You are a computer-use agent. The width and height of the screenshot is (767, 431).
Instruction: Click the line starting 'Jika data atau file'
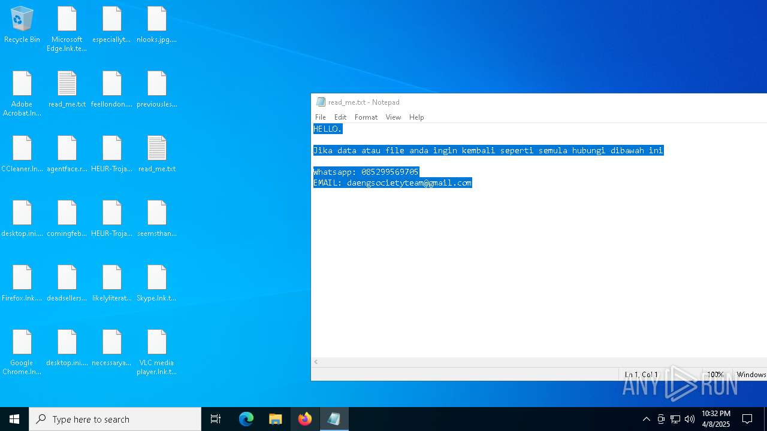[488, 150]
